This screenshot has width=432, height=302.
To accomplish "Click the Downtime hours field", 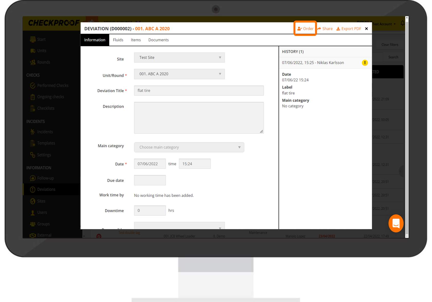I will pyautogui.click(x=150, y=210).
